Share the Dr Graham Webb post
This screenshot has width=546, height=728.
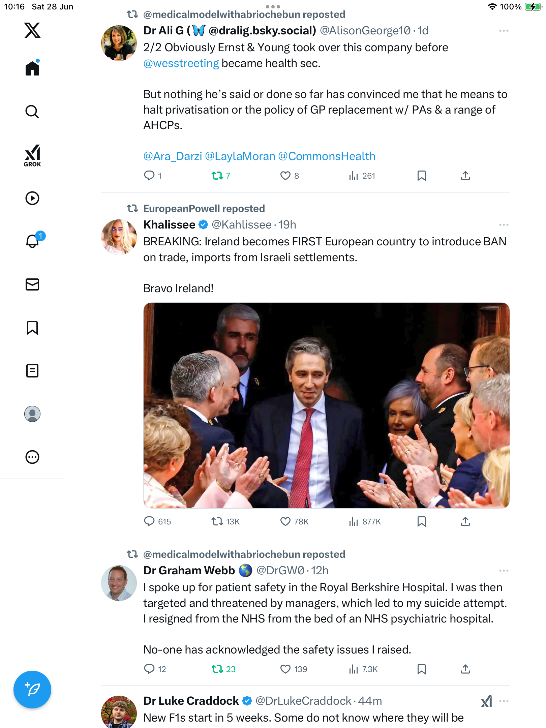[465, 669]
